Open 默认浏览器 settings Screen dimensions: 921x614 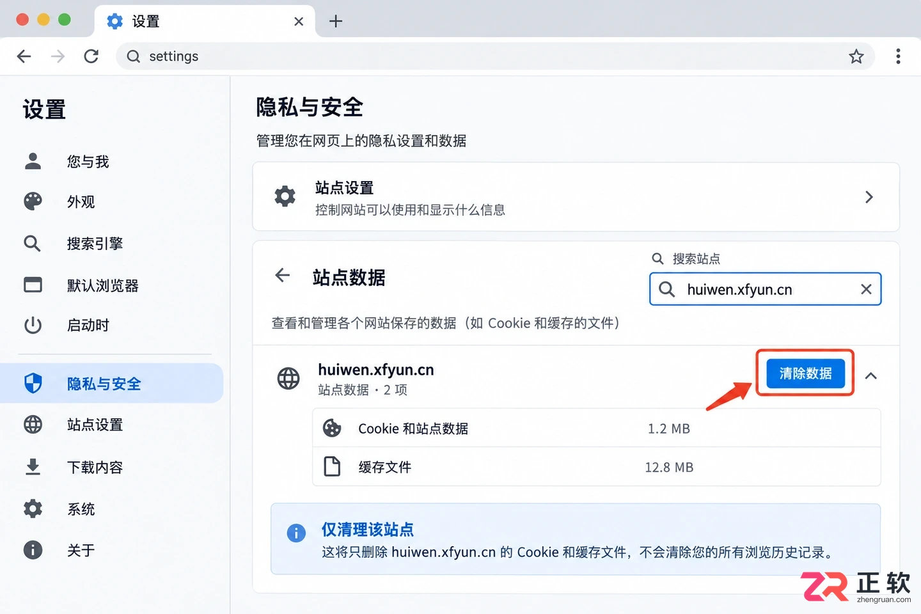[102, 285]
